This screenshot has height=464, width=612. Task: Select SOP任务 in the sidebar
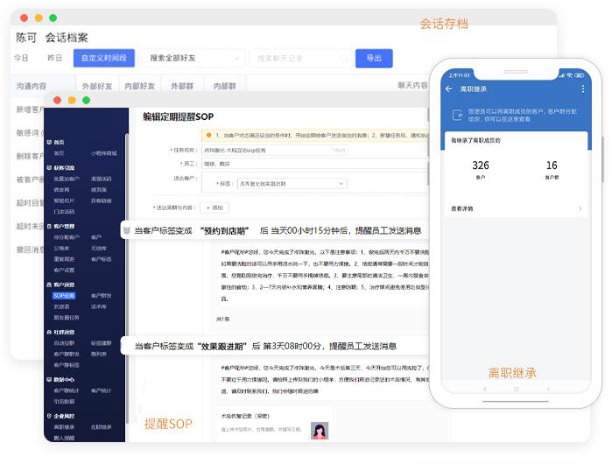(64, 296)
